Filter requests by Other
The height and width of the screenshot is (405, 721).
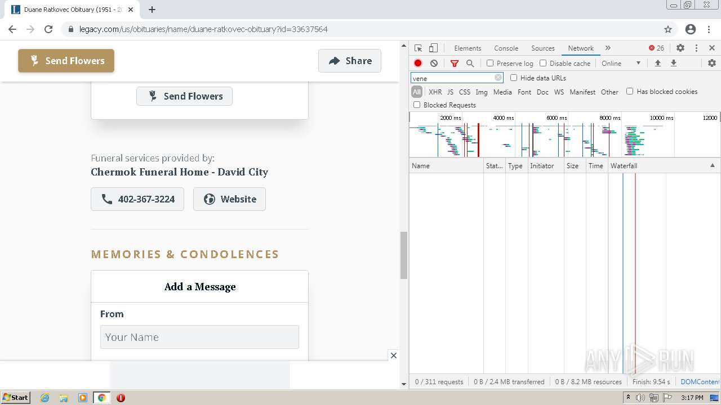[609, 92]
